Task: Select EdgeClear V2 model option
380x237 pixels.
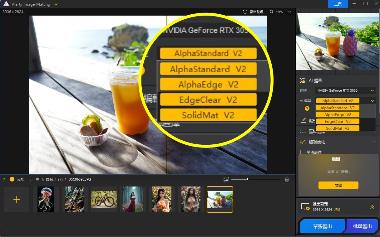Action: [x=338, y=121]
